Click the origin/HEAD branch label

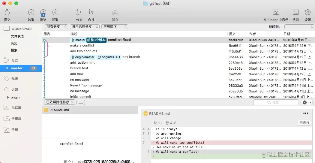click(x=109, y=57)
